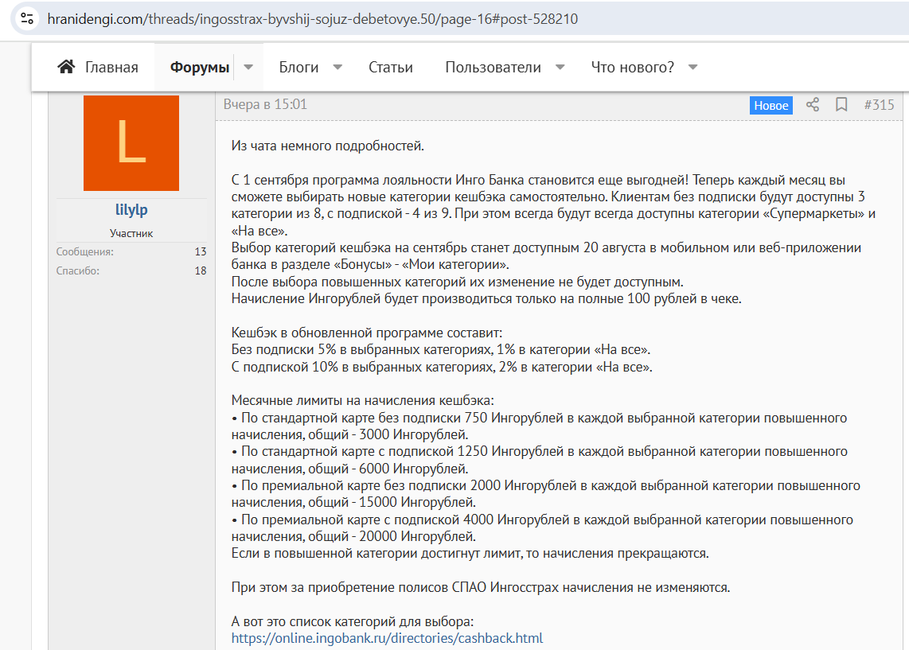Bookmark post #315 with bookmark icon

841,105
